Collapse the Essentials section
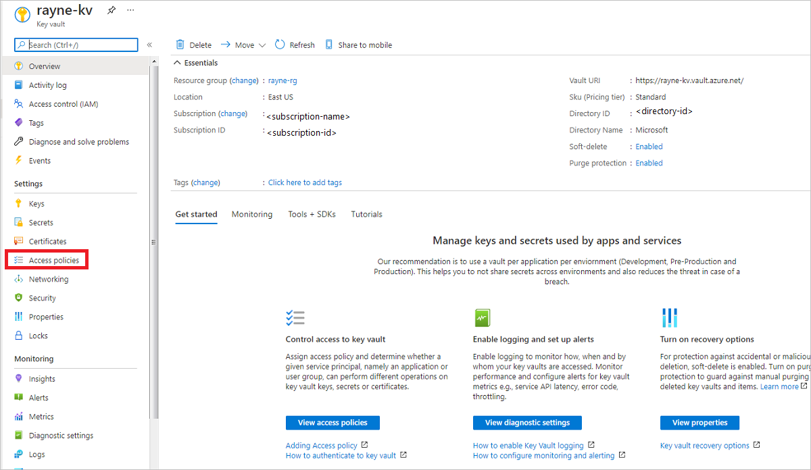Viewport: 811px width, 470px height. coord(178,63)
